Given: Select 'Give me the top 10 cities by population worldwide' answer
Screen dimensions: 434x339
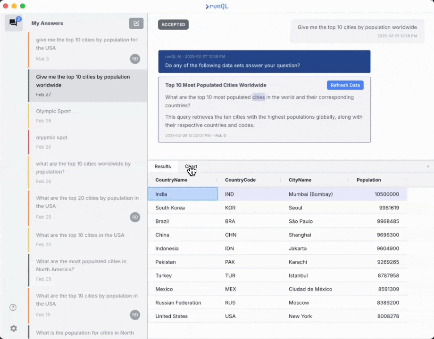Looking at the screenshot, I should (x=88, y=86).
